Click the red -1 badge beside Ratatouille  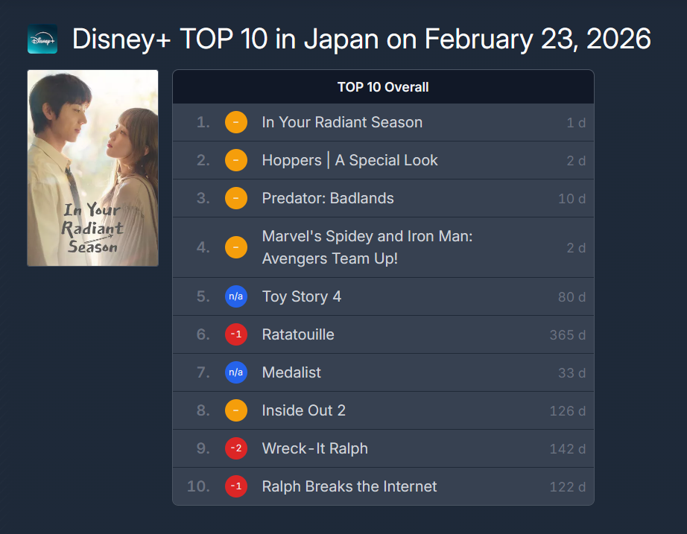click(236, 334)
